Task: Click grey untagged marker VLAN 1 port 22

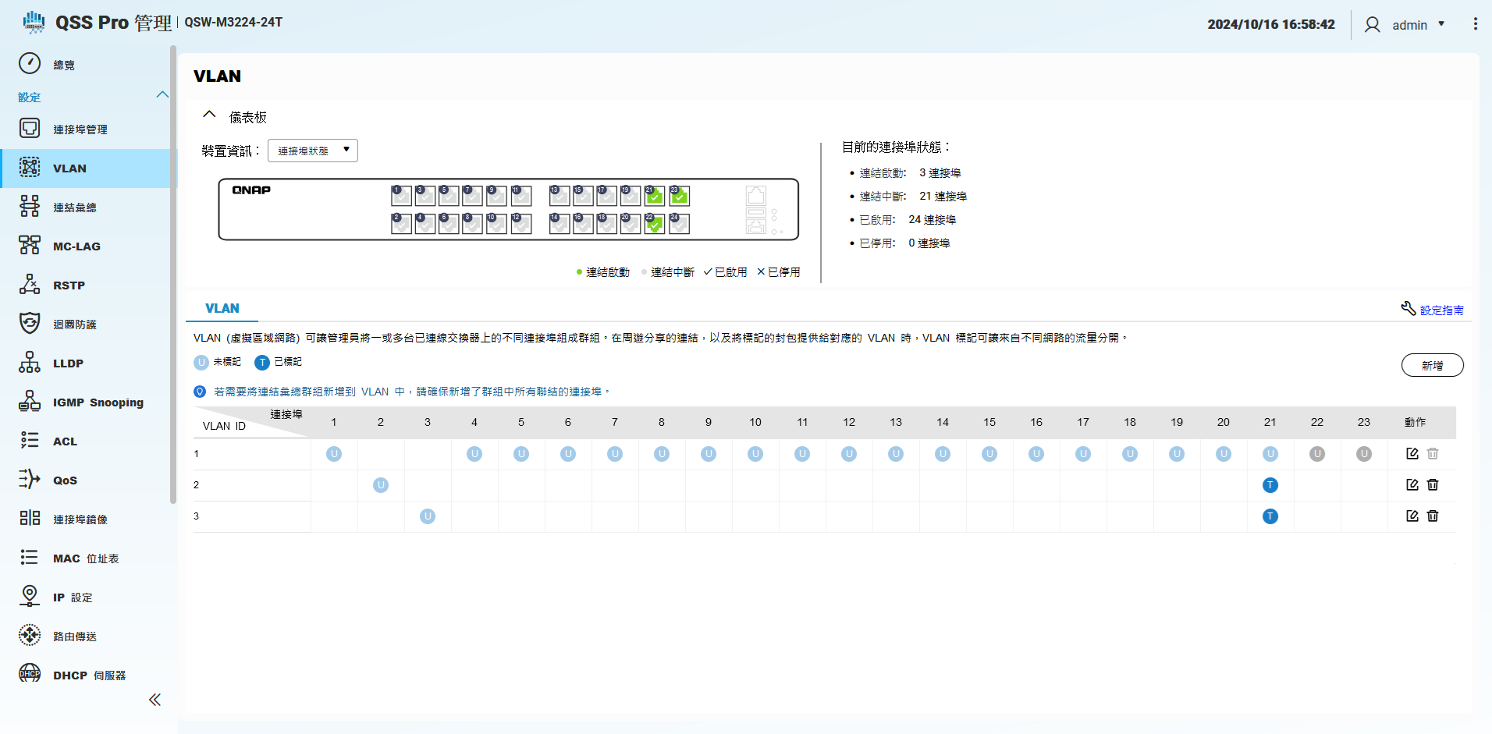Action: (x=1317, y=454)
